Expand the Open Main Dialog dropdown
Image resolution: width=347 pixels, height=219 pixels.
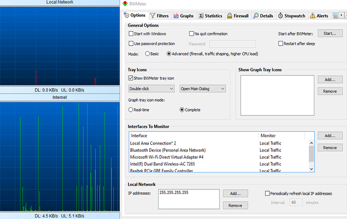[x=202, y=89]
